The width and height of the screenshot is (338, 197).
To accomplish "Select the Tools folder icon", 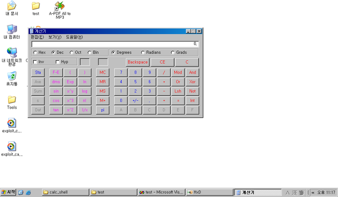I will coord(12,102).
